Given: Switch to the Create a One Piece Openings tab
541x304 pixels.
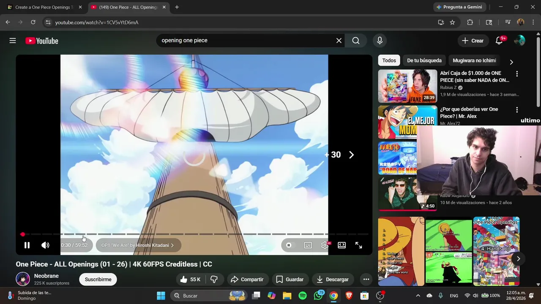Looking at the screenshot, I should click(44, 7).
